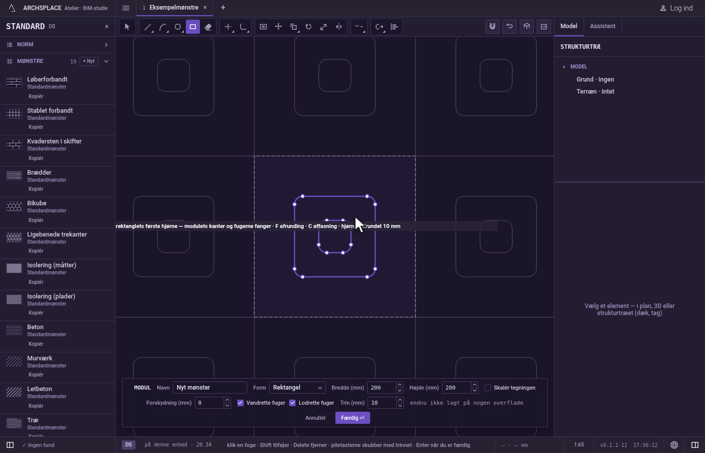
Task: Click the Færdig button
Action: pyautogui.click(x=352, y=418)
